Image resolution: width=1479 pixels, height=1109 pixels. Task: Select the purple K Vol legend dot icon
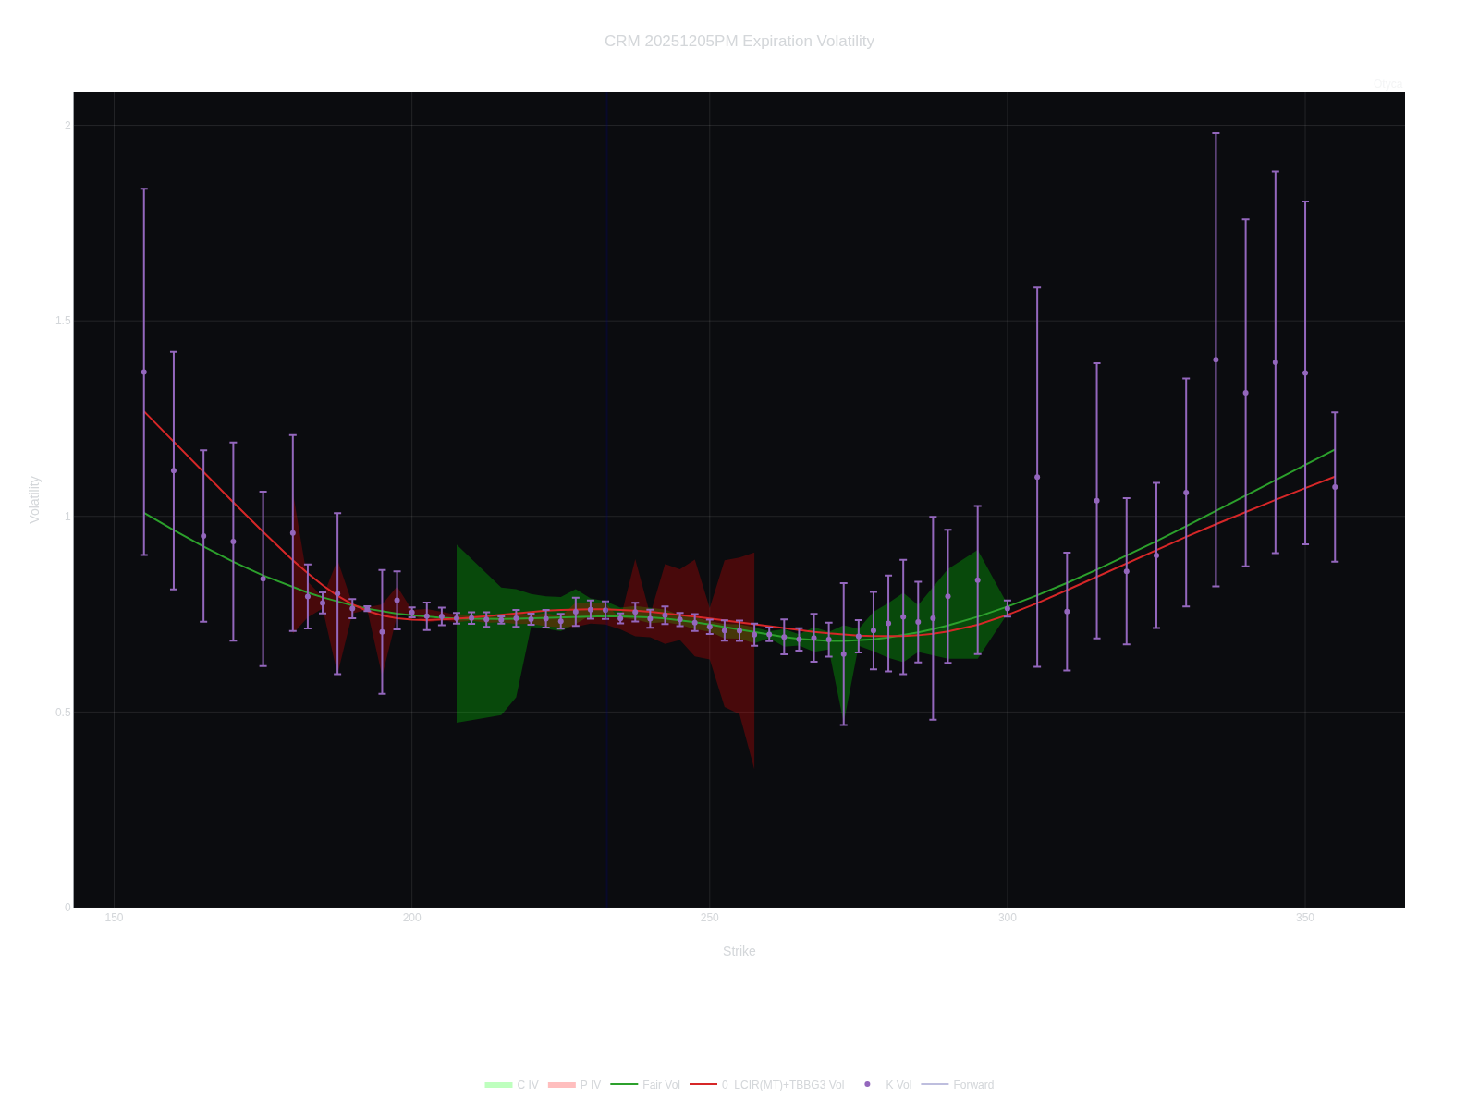click(x=866, y=1084)
